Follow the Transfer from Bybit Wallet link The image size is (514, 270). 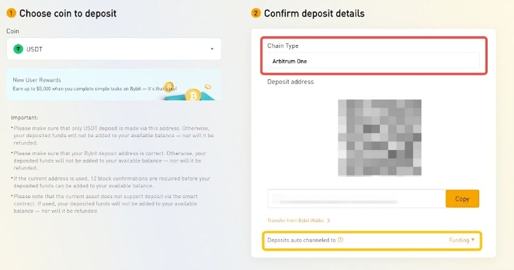(296, 220)
